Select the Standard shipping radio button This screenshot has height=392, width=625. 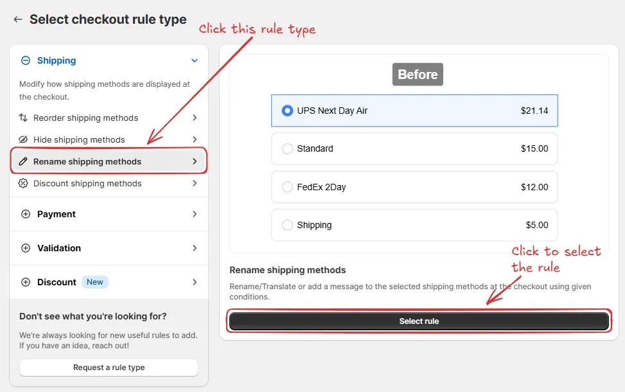(x=287, y=148)
